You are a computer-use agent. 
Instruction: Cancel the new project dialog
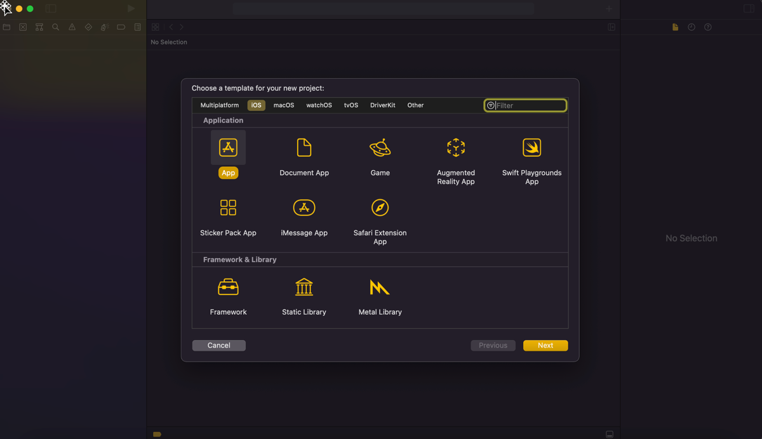219,345
